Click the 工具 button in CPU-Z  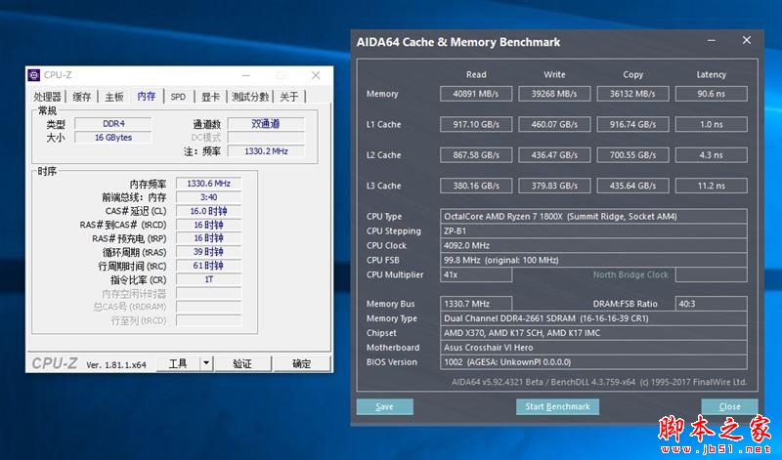178,364
